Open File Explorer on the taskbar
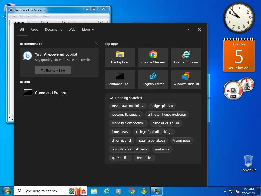Image resolution: width=261 pixels, height=196 pixels. click(x=94, y=191)
